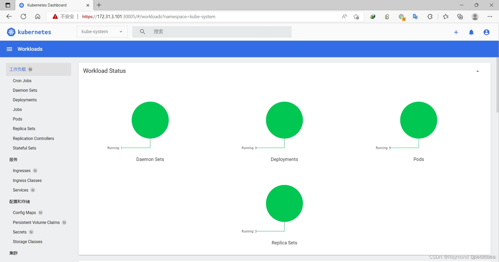Open Deployments in the sidebar
This screenshot has width=499, height=262.
point(25,100)
